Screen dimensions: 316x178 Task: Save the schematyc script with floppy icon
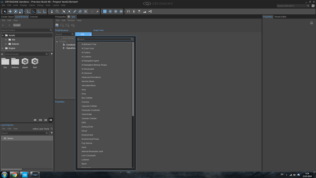[x=57, y=25]
